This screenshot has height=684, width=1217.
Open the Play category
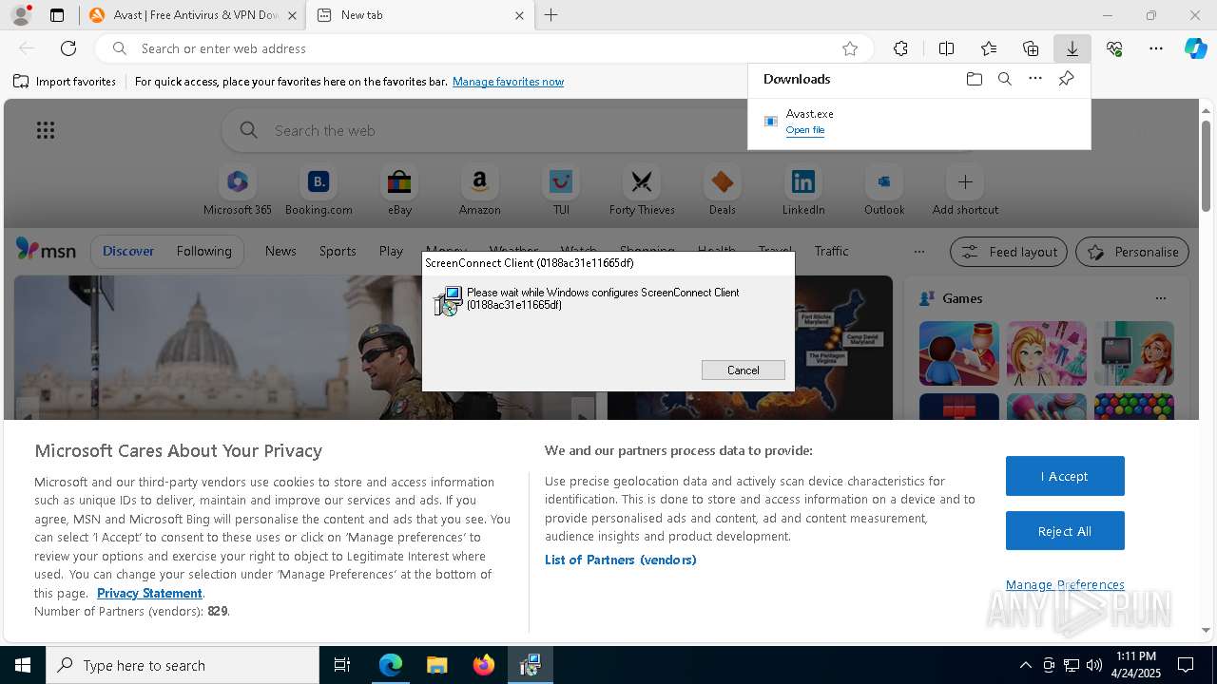pos(391,251)
